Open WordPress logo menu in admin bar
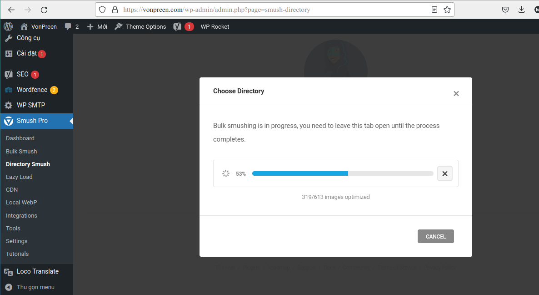539x295 pixels. pos(8,26)
